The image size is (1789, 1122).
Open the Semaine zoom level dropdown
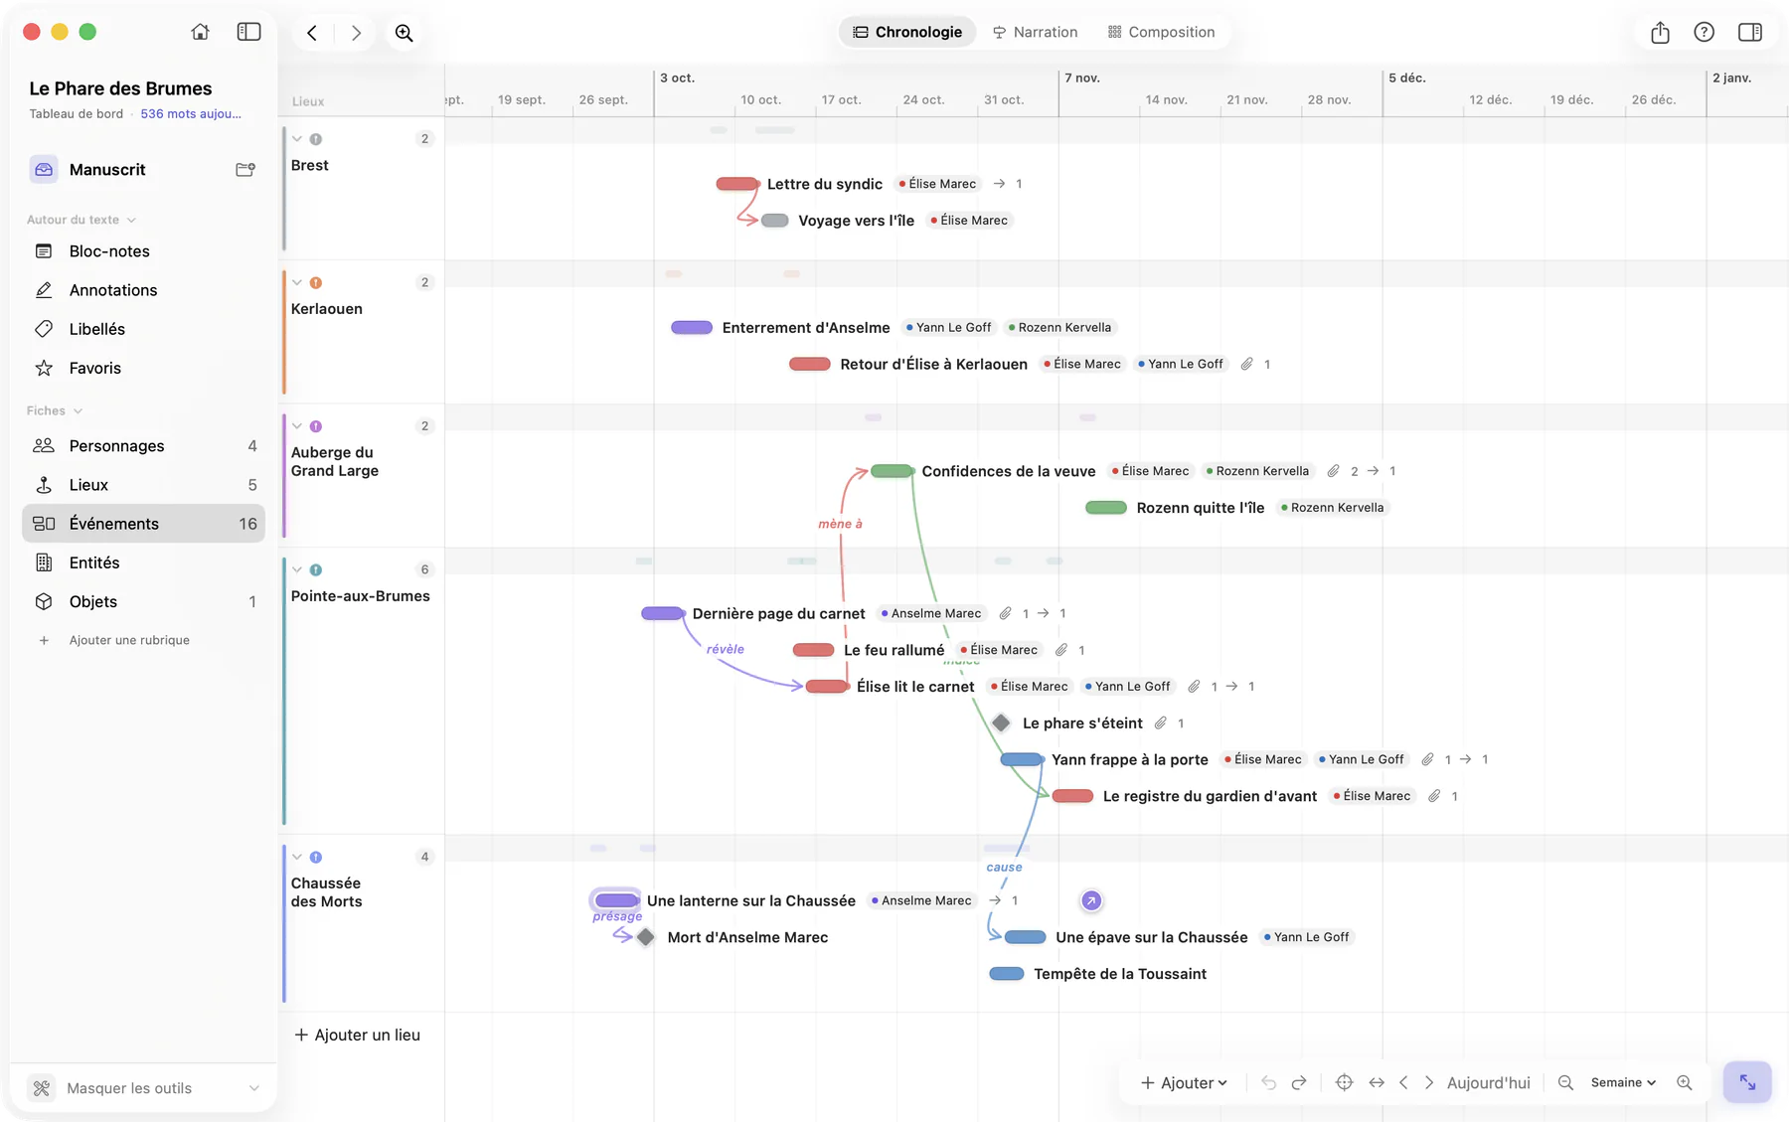(1623, 1083)
